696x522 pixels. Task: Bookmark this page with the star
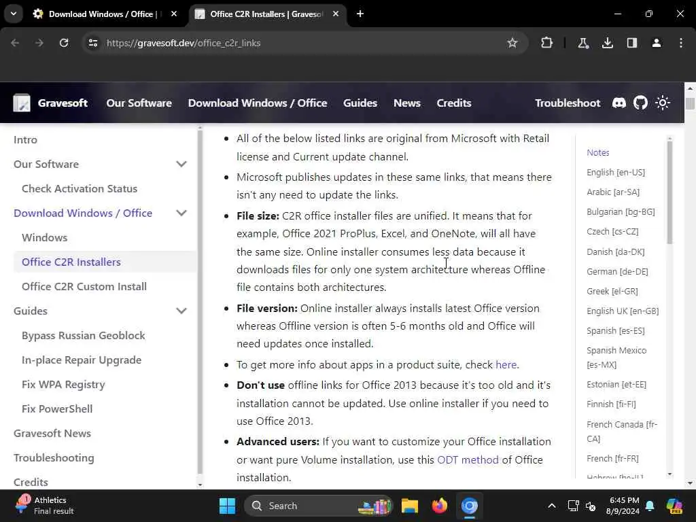(512, 43)
